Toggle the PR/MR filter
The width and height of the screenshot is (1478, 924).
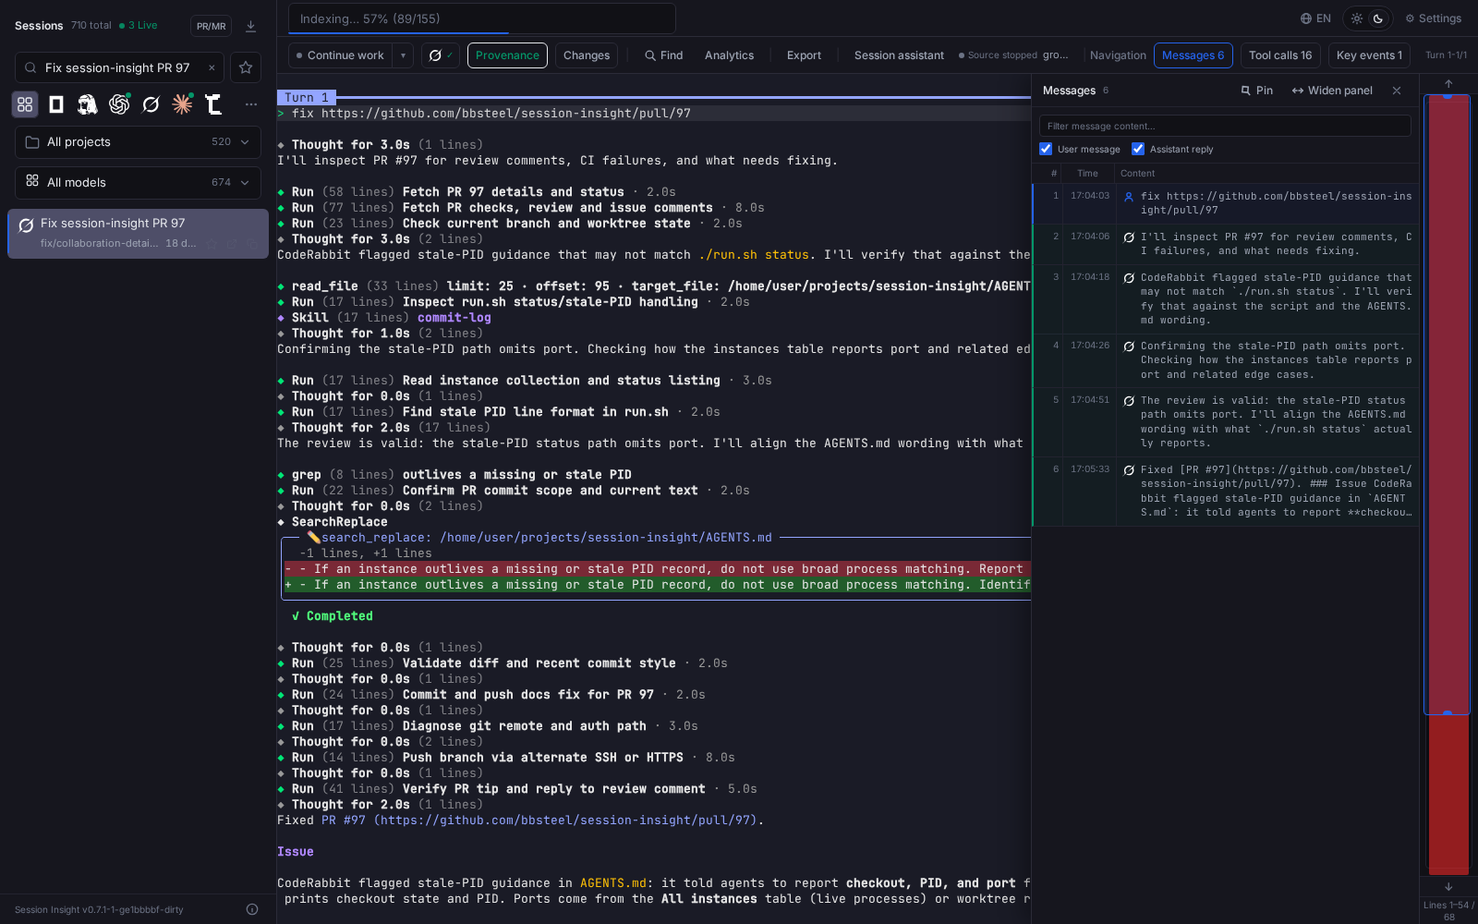(x=211, y=26)
